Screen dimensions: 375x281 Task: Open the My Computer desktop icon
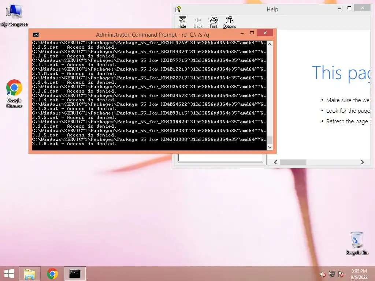coord(14,15)
